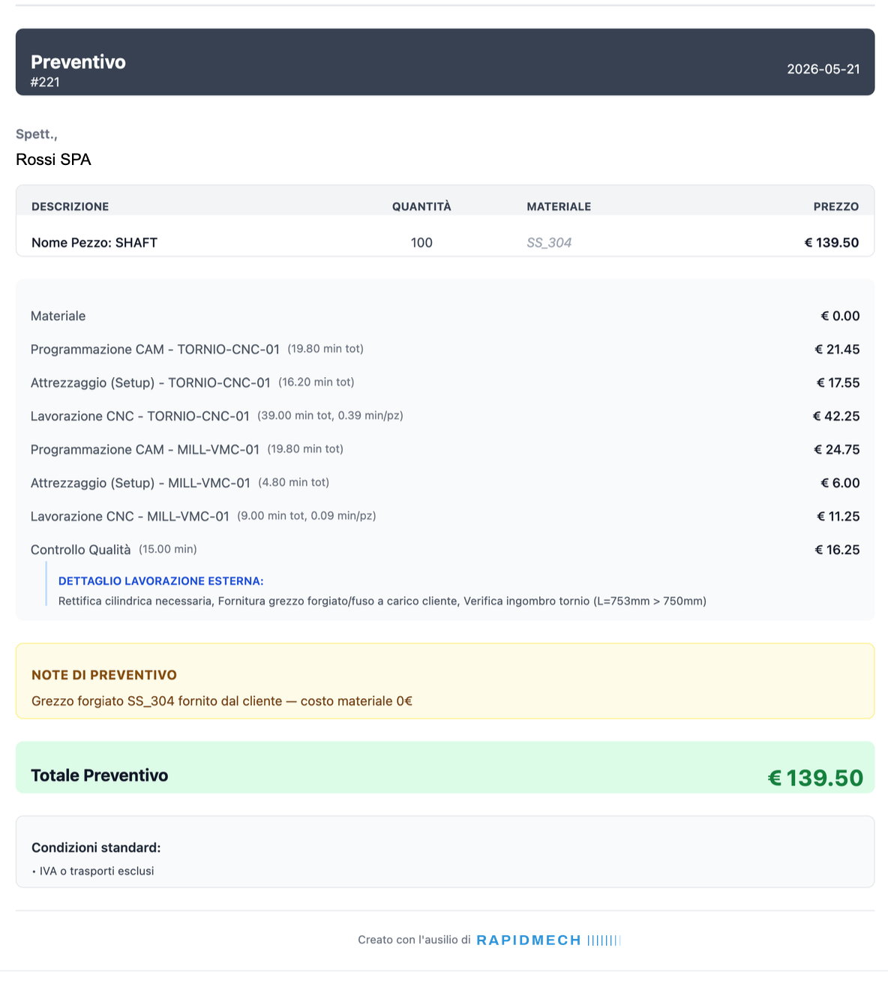Image resolution: width=888 pixels, height=981 pixels.
Task: Click the Spett., label
Action: pos(37,134)
